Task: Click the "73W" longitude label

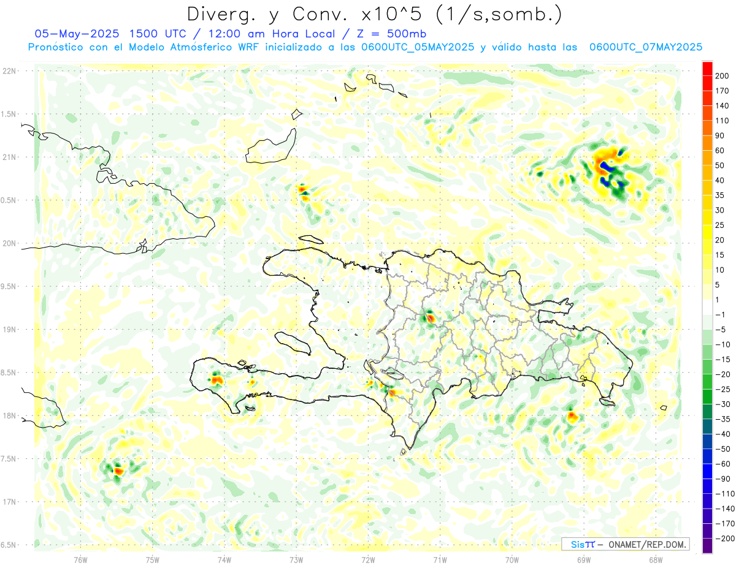Action: point(296,559)
